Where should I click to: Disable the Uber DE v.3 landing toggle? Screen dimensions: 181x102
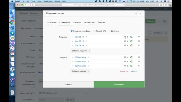click(132, 45)
